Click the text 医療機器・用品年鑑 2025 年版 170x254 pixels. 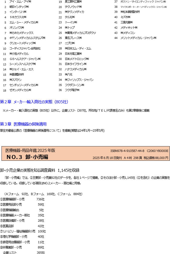tap(30, 150)
